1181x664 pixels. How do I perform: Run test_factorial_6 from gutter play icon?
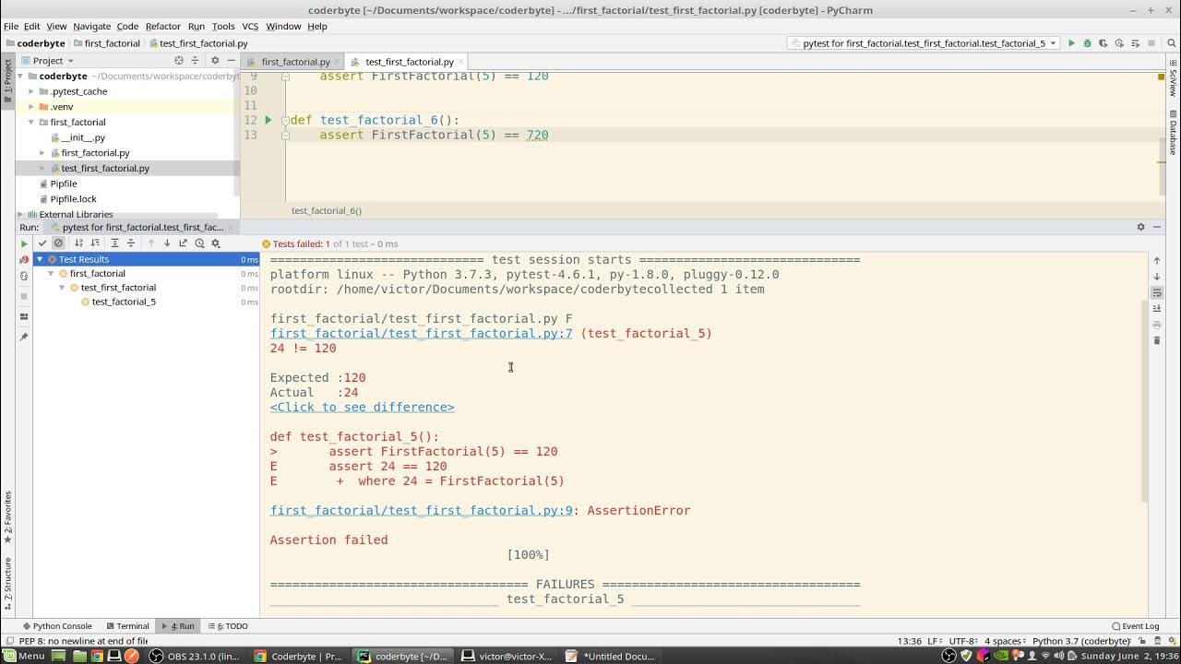[268, 120]
